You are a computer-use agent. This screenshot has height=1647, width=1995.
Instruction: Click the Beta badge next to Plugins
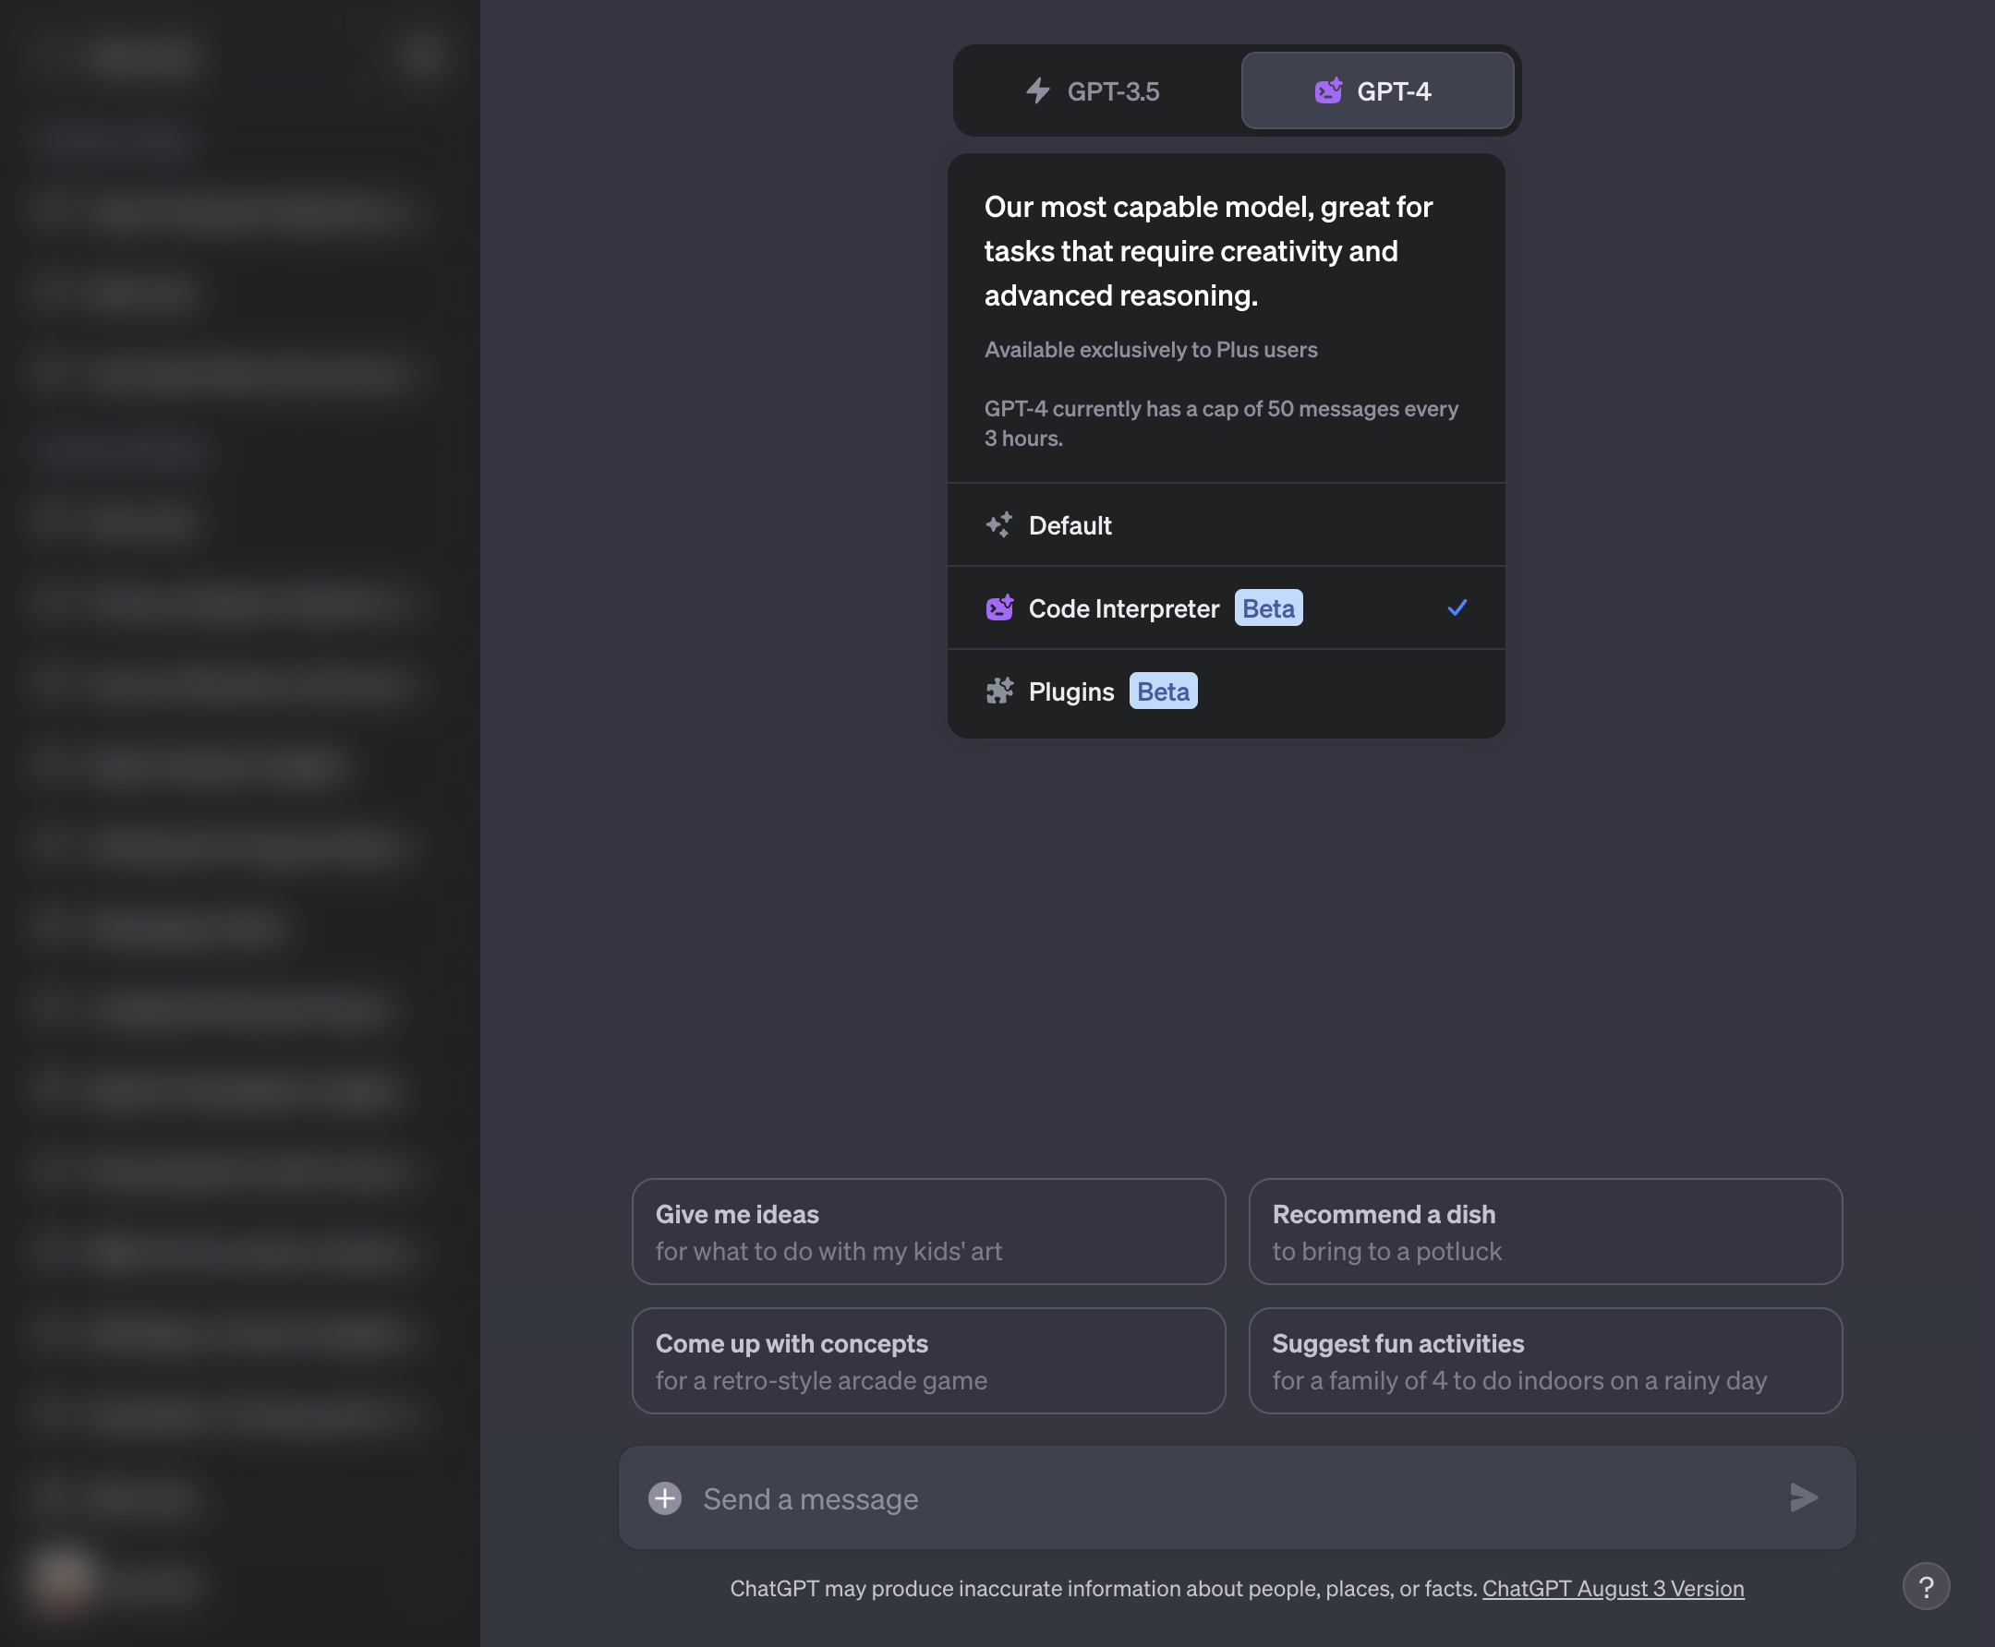[x=1163, y=691]
